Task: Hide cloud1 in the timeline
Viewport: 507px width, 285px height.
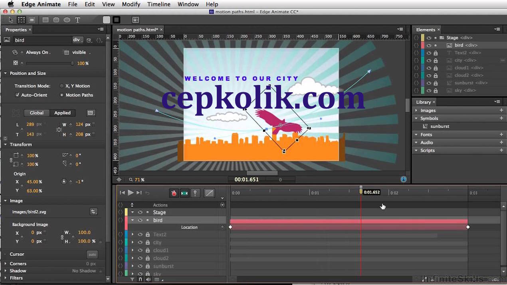Action: pos(140,250)
